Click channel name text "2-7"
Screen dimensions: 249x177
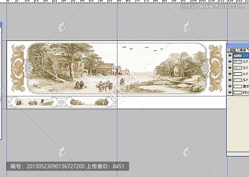[245, 62]
